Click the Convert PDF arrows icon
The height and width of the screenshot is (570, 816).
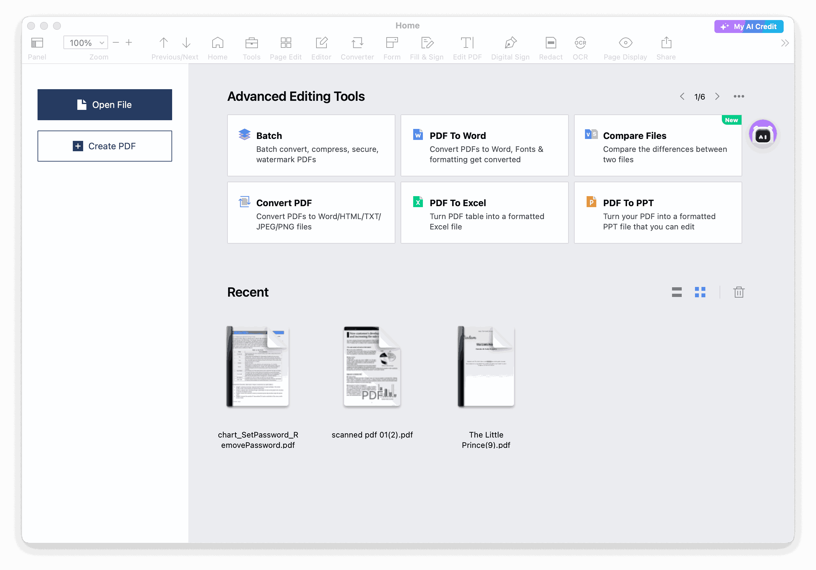245,202
